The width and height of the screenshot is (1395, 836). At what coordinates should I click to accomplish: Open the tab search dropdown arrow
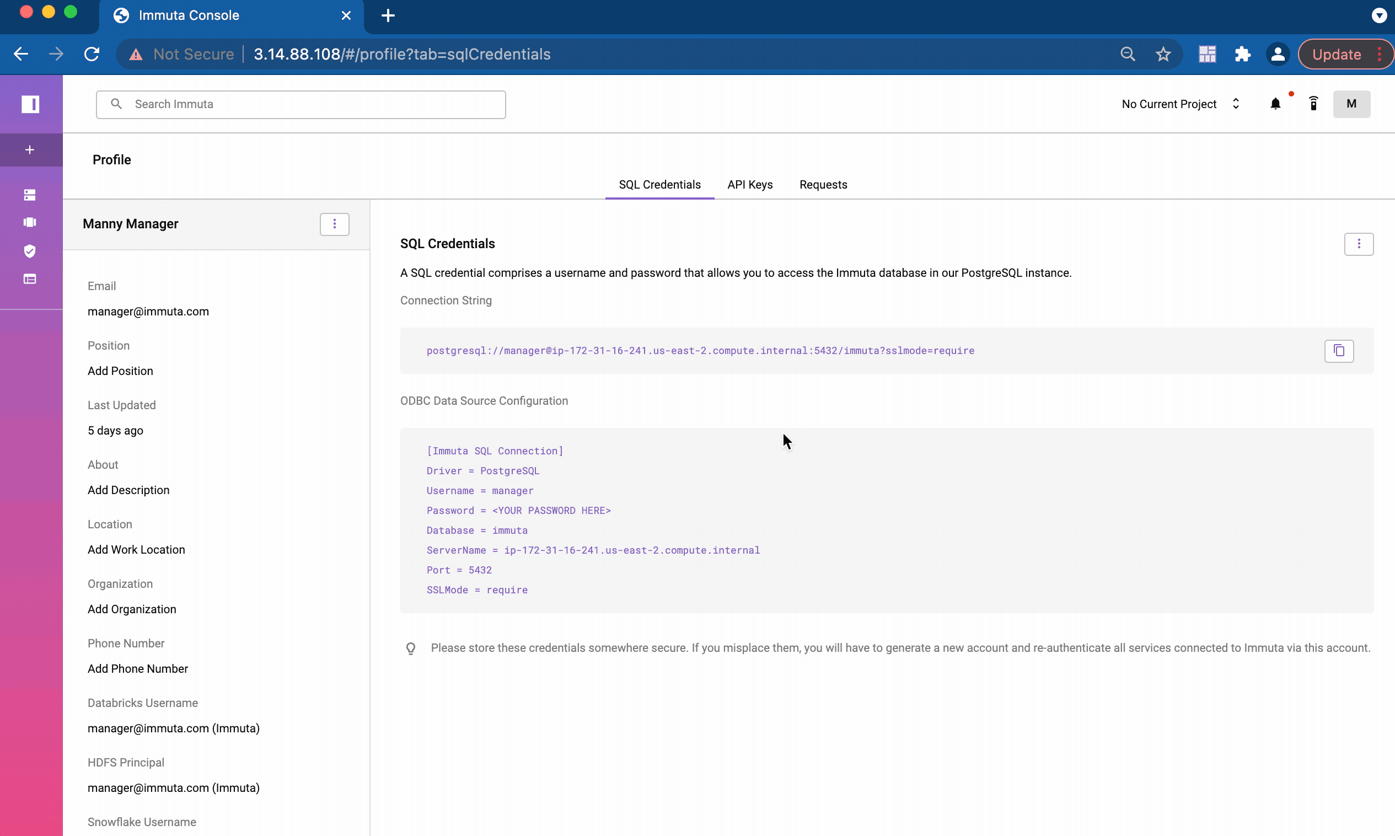tap(1378, 15)
